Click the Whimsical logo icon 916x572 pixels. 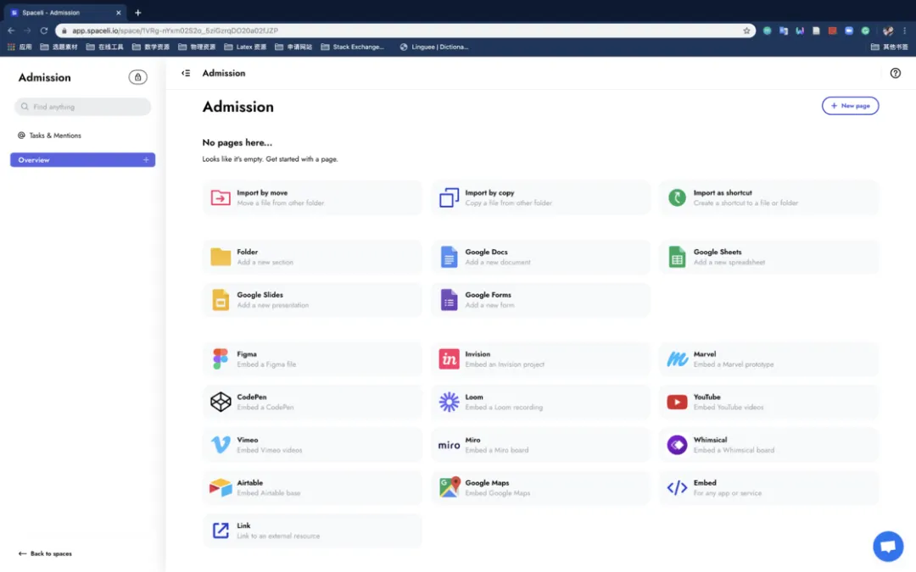point(677,445)
